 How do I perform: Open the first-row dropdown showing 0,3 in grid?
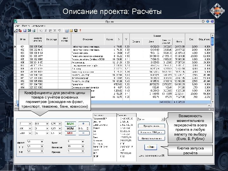47,124
